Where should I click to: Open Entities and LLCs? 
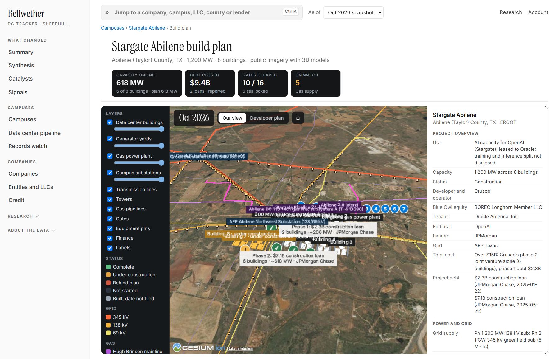pos(31,187)
